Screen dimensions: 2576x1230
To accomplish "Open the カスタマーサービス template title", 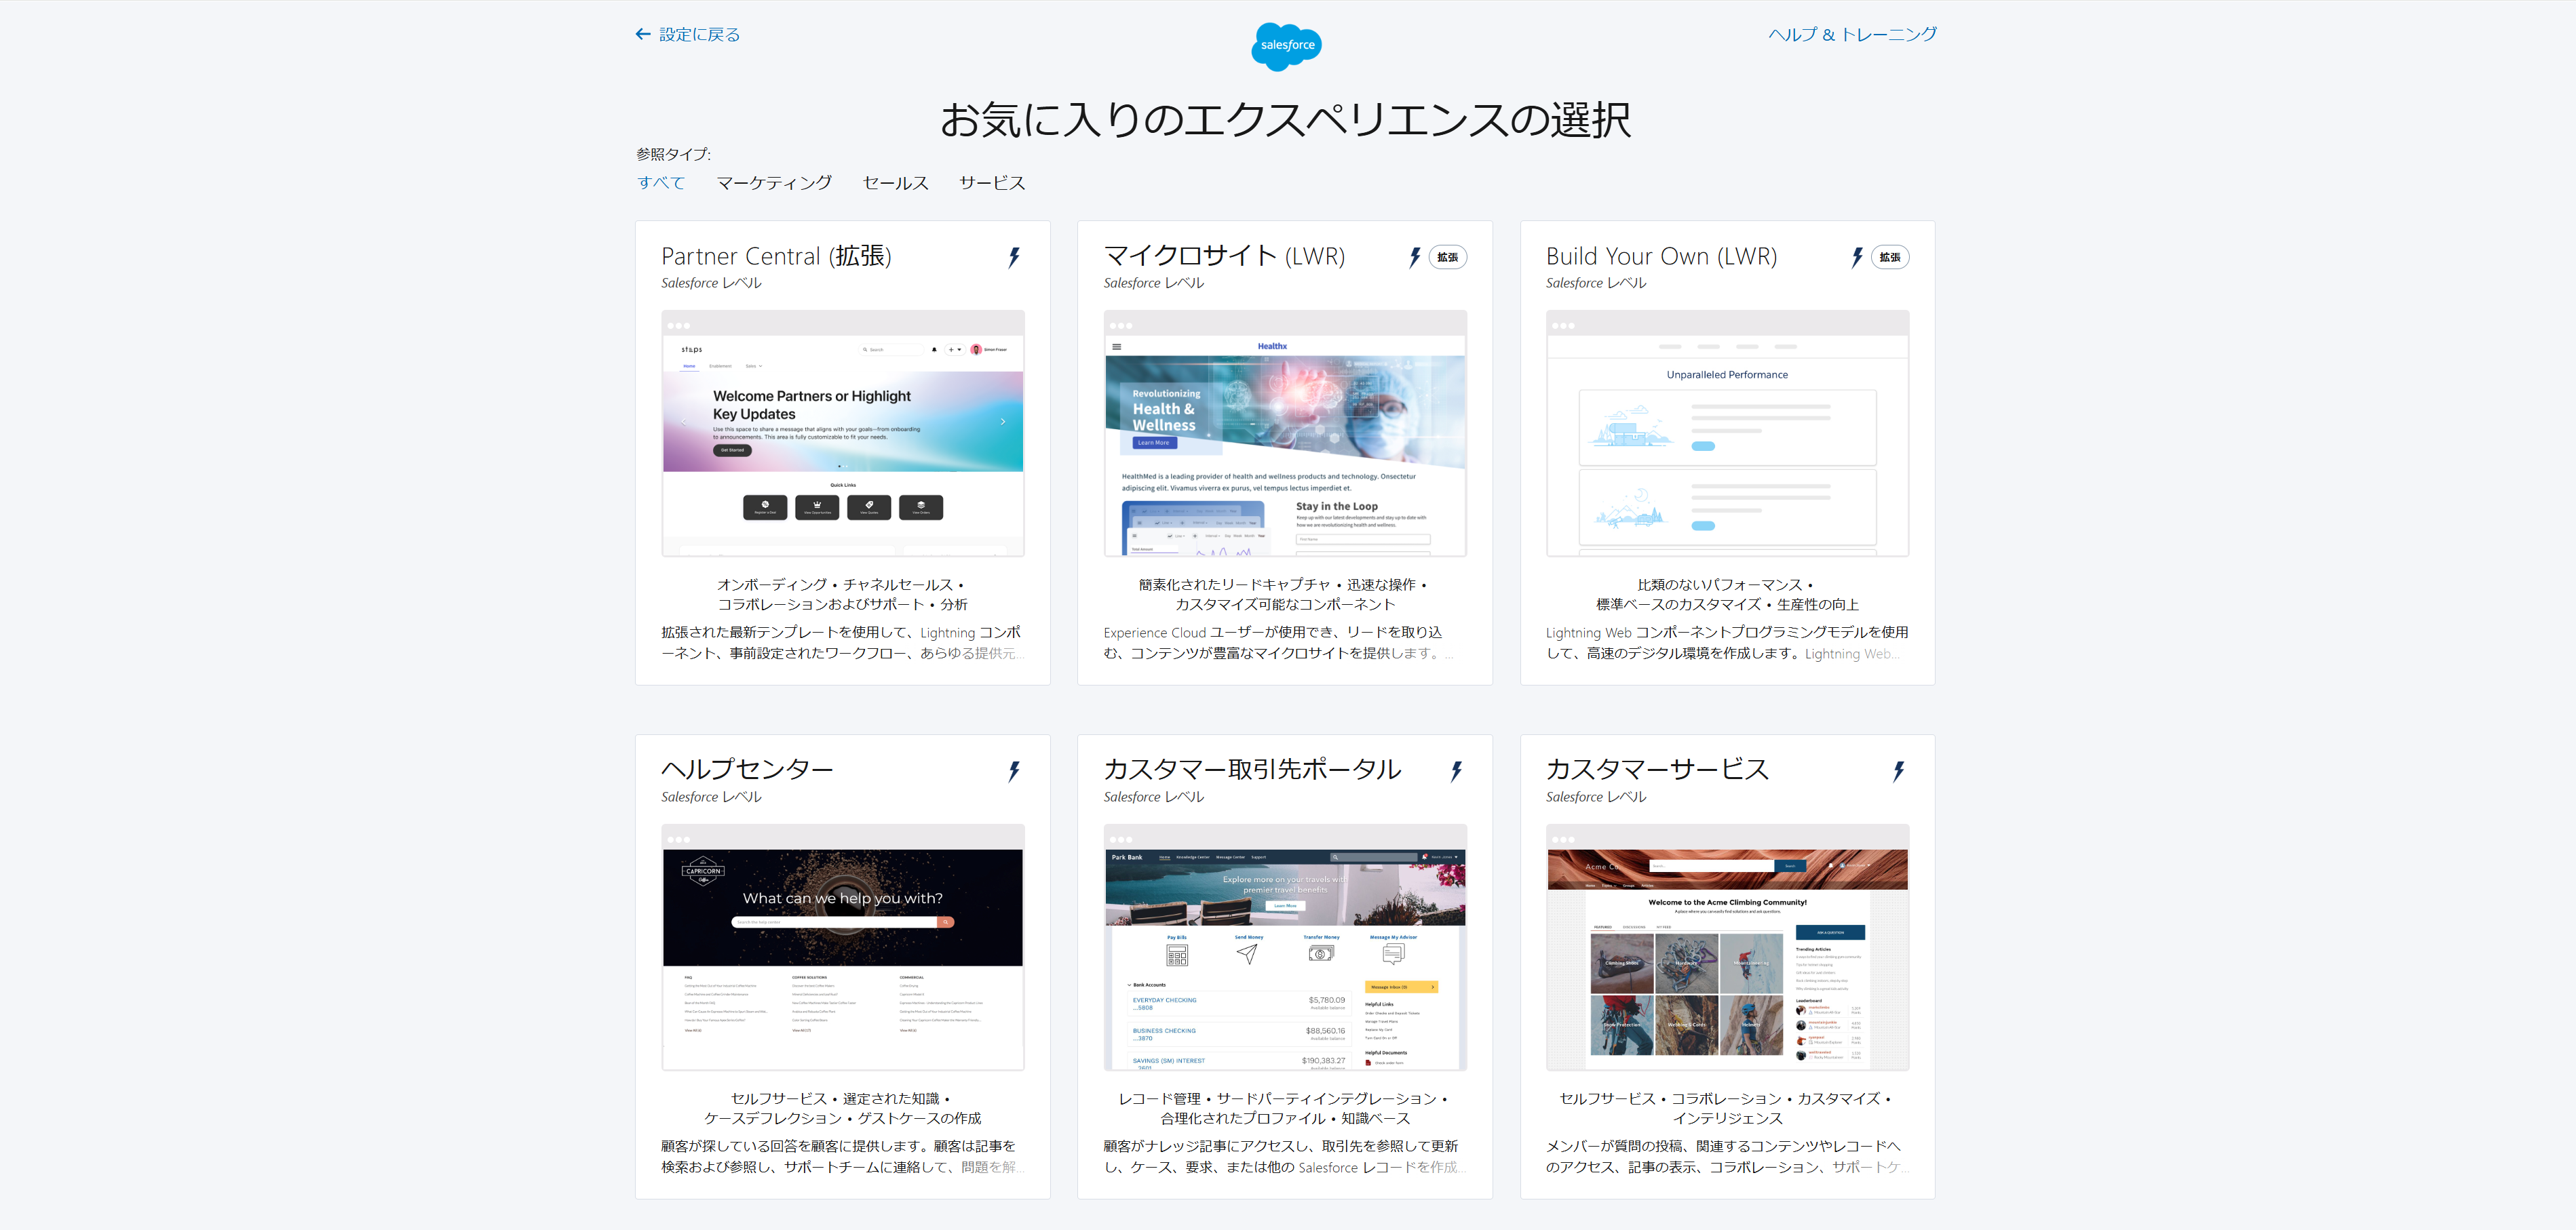I will pyautogui.click(x=1657, y=770).
